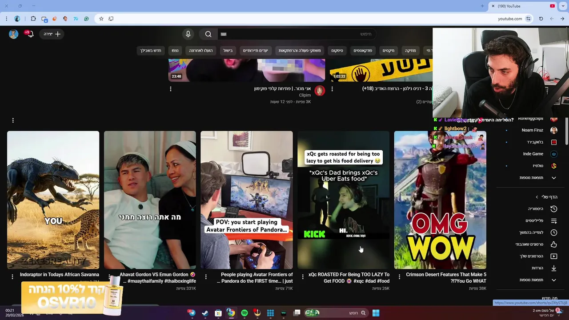This screenshot has height=320, width=569.
Task: Play the 1:02:22 crime video thumbnail
Action: (381, 71)
